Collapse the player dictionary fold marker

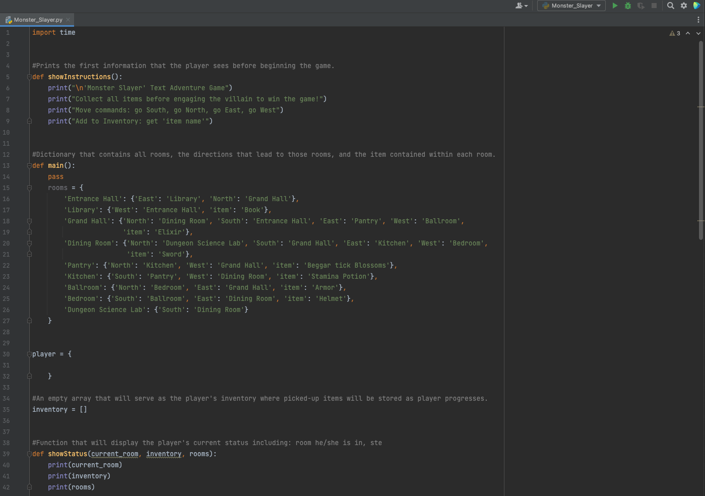tap(29, 354)
